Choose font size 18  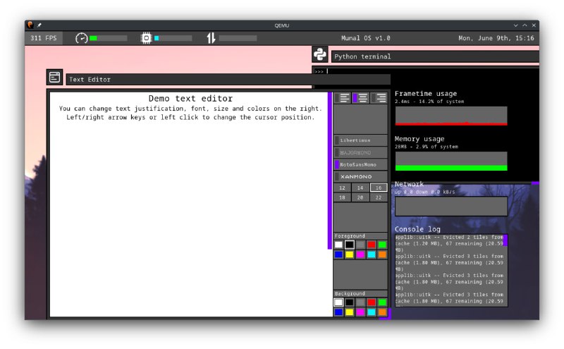tap(342, 198)
